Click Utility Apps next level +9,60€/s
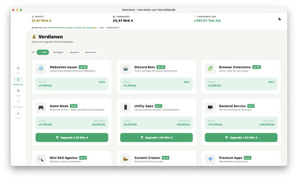Screen dimensions: 298x180 pos(183,125)
